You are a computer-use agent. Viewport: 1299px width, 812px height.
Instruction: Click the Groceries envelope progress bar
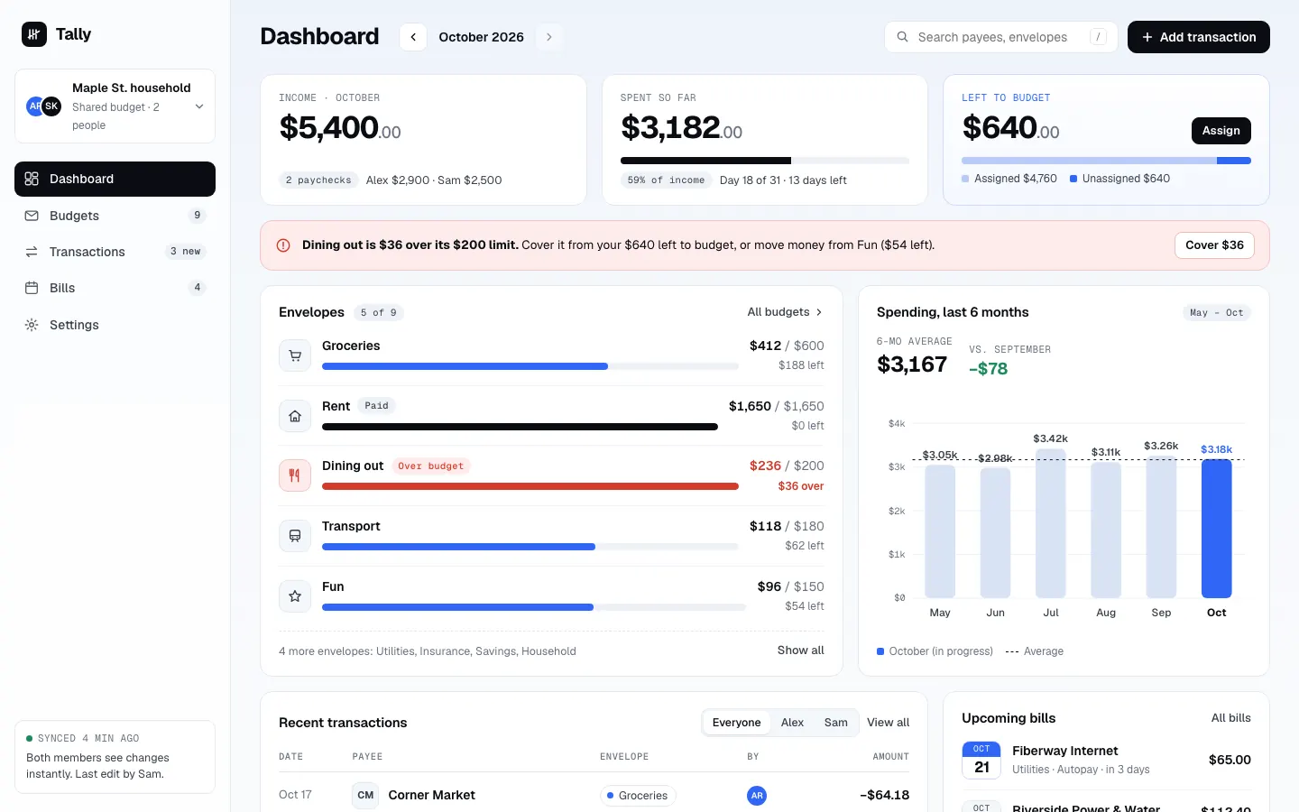pos(530,366)
